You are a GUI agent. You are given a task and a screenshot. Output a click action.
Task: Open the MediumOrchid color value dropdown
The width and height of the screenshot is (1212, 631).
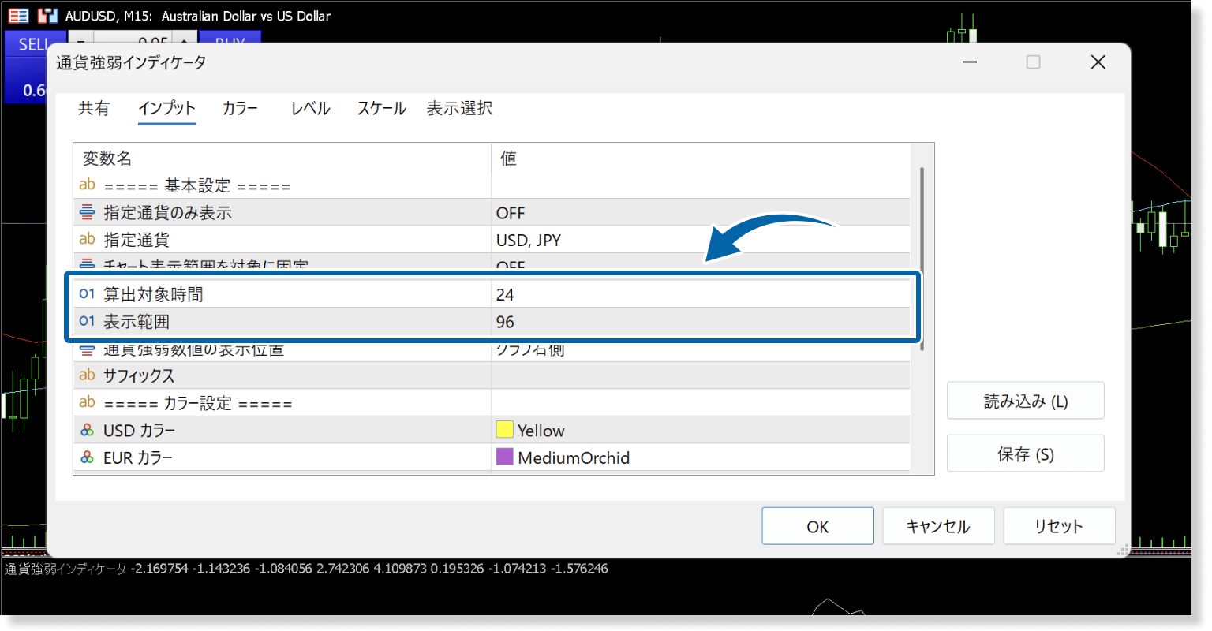point(699,457)
